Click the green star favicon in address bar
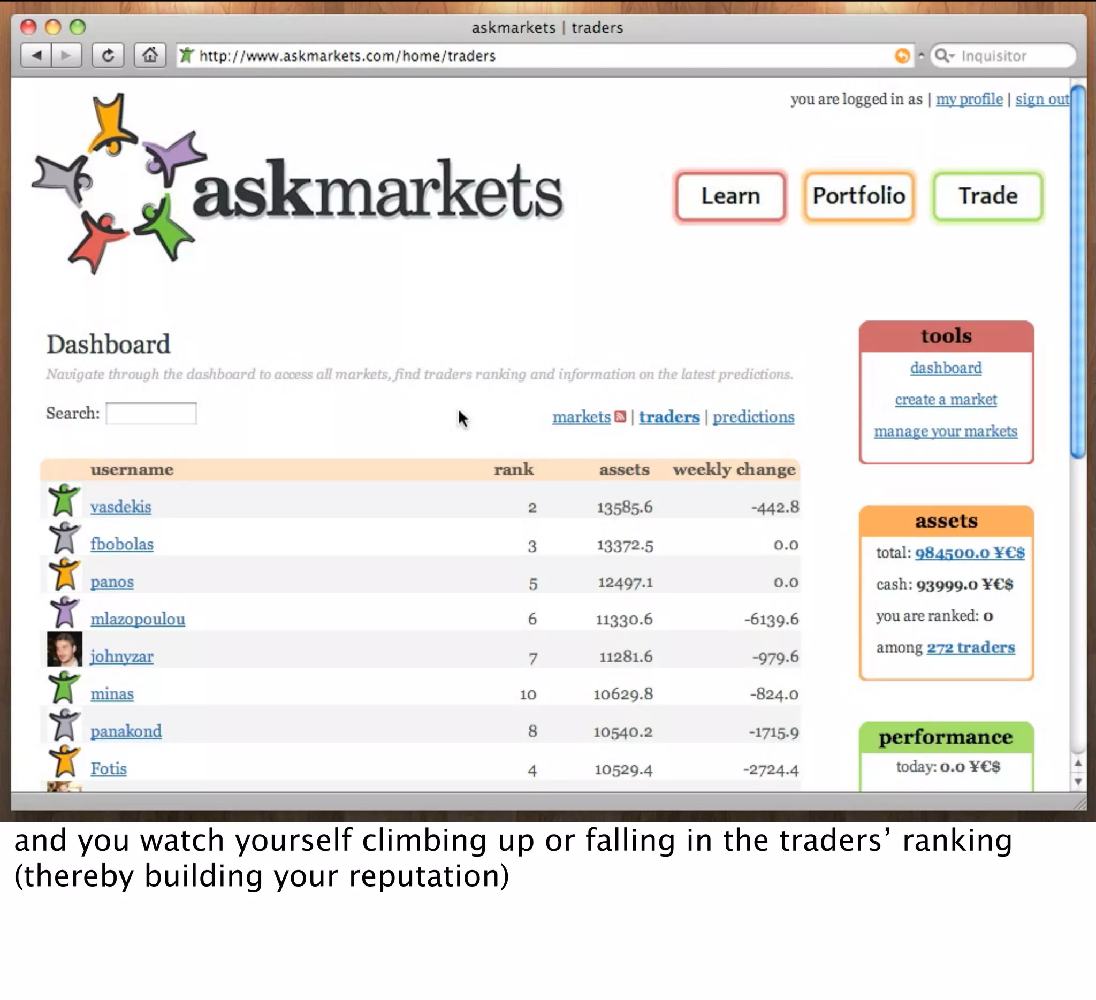Viewport: 1096px width, 1000px height. tap(186, 56)
